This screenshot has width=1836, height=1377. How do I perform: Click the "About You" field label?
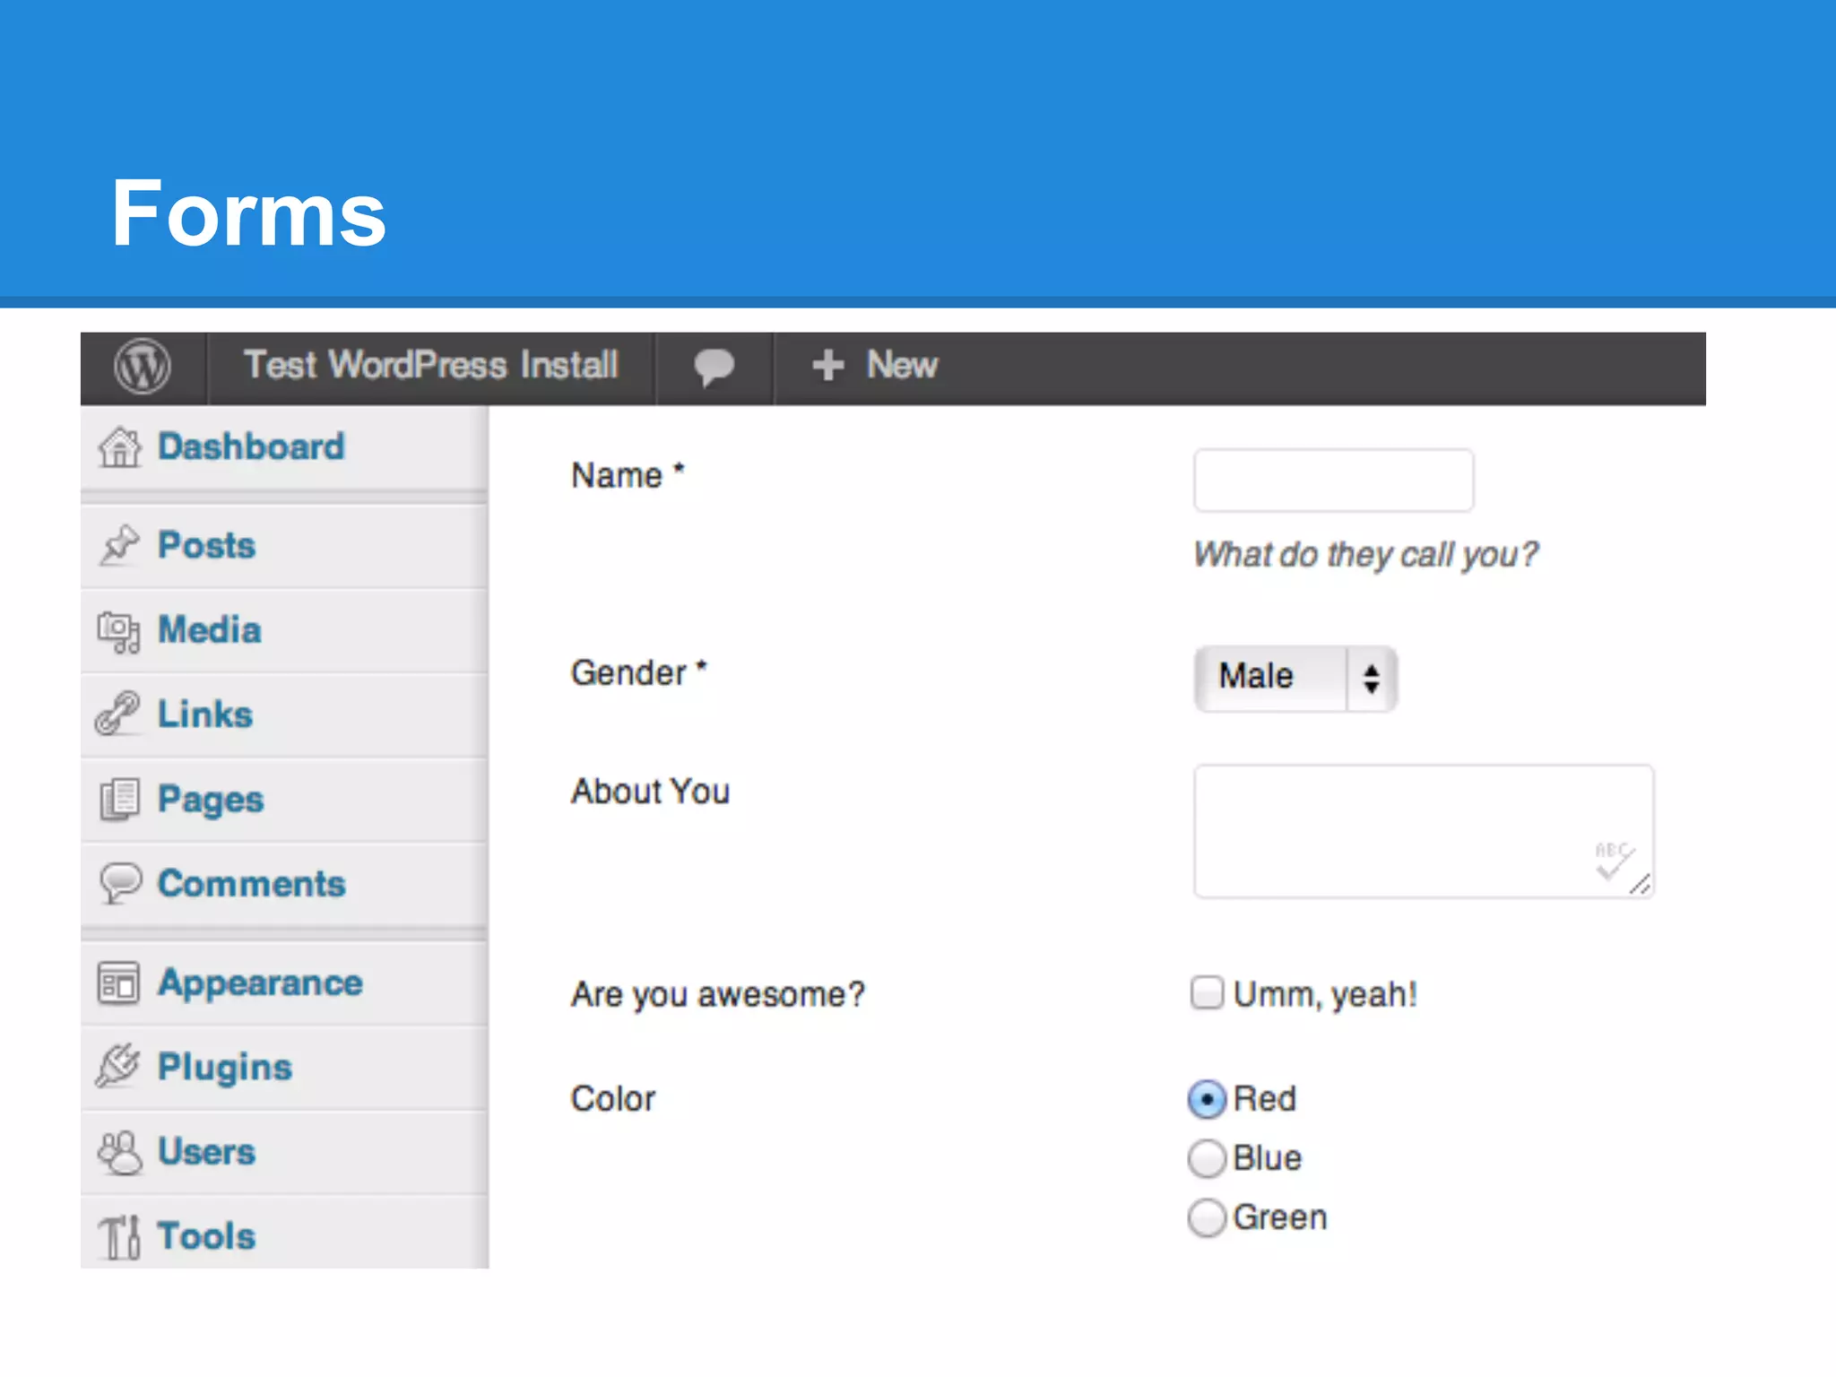(651, 792)
